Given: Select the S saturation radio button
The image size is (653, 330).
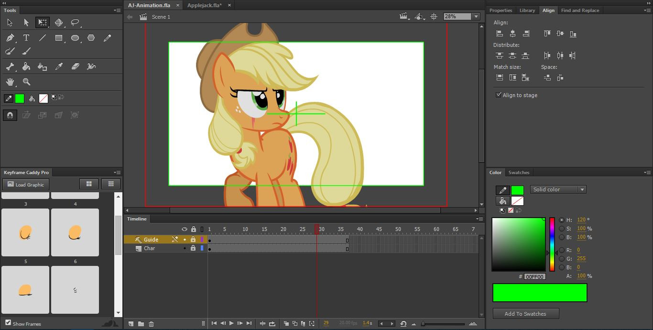Looking at the screenshot, I should [x=562, y=229].
